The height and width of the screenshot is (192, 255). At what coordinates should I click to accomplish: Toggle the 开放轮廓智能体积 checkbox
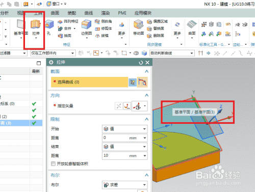tap(53, 163)
